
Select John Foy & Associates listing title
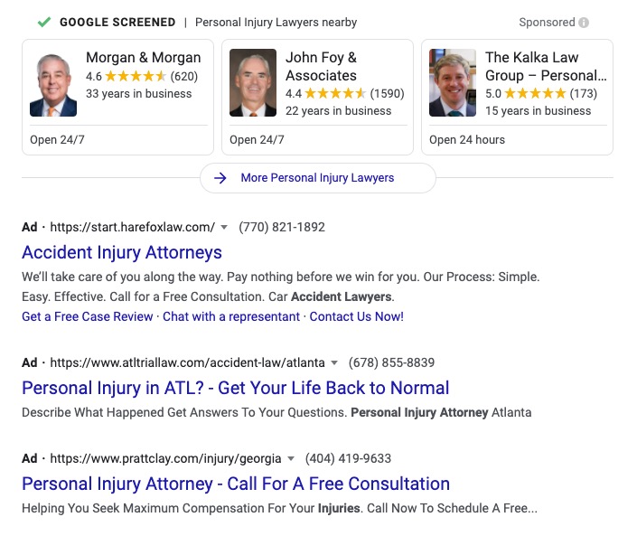(x=321, y=67)
